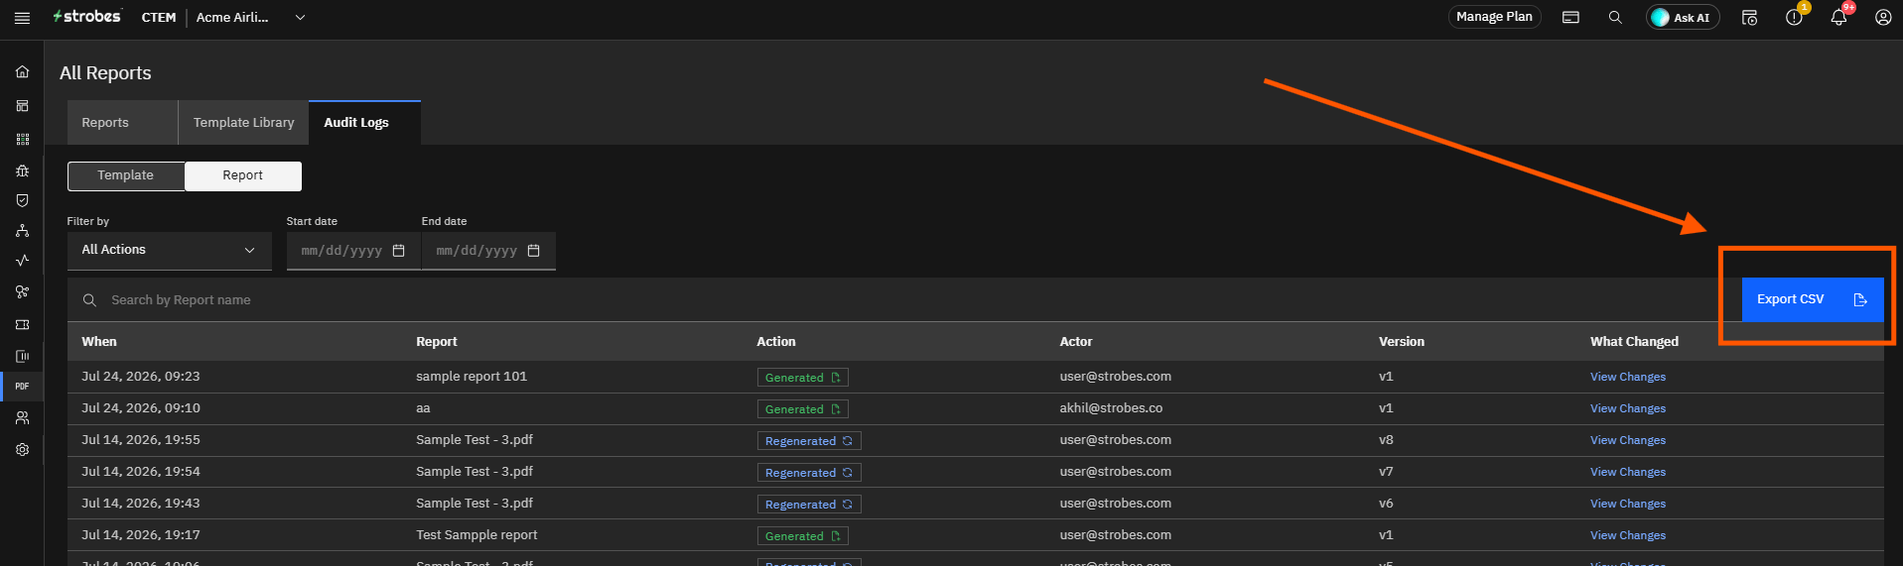Click the Report column header

click(x=437, y=342)
